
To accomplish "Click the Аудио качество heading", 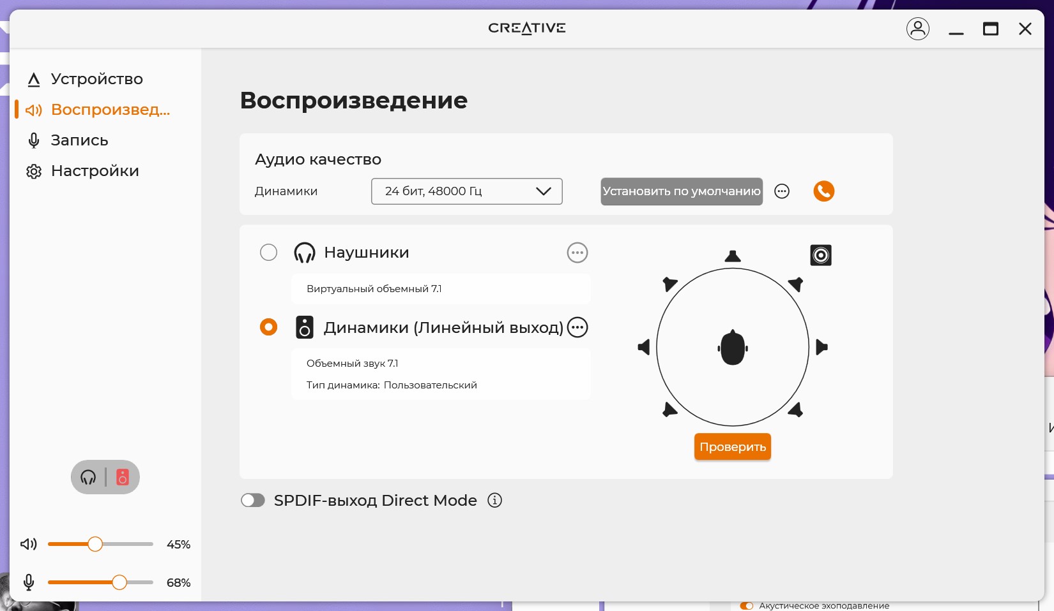I will click(x=318, y=159).
